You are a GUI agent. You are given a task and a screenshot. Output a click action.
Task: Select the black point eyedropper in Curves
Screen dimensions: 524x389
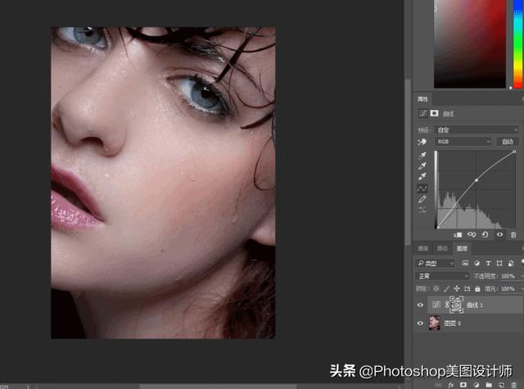[x=422, y=156]
